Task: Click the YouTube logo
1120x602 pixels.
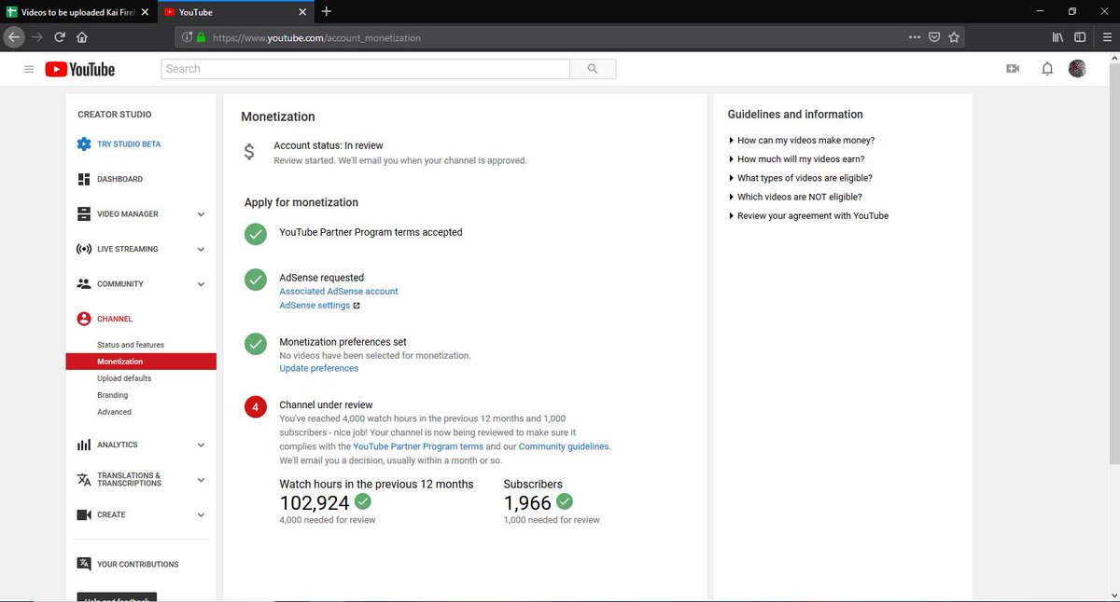Action: coord(79,69)
